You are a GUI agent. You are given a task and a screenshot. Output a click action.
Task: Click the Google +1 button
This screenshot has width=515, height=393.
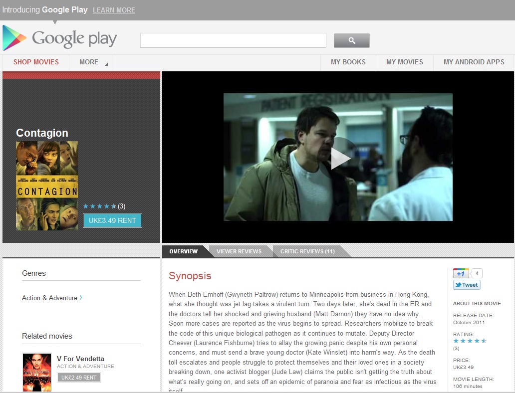point(461,273)
